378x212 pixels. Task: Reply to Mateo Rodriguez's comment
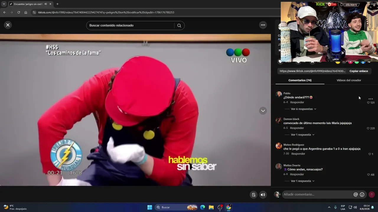(298, 154)
